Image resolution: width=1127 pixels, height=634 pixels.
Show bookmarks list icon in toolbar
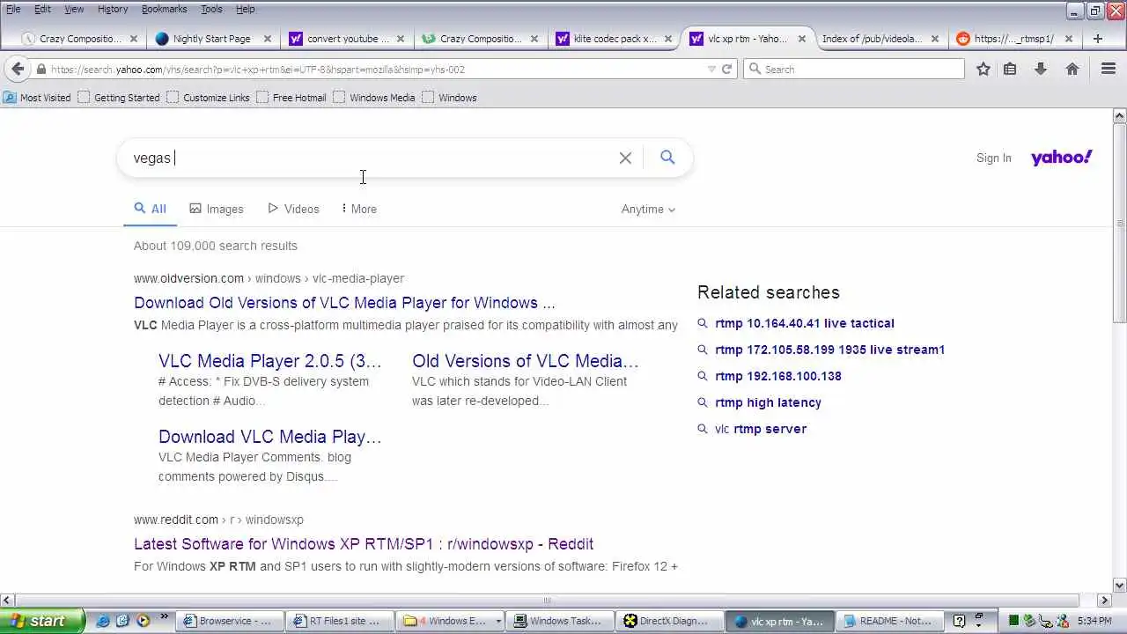click(1010, 69)
